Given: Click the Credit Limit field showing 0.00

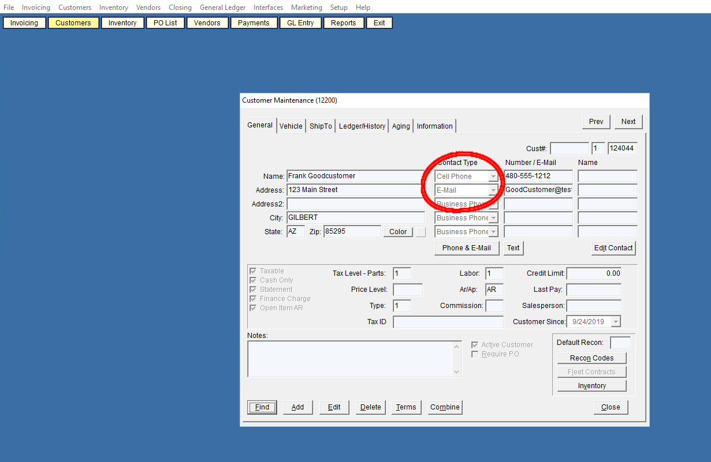Looking at the screenshot, I should 594,273.
